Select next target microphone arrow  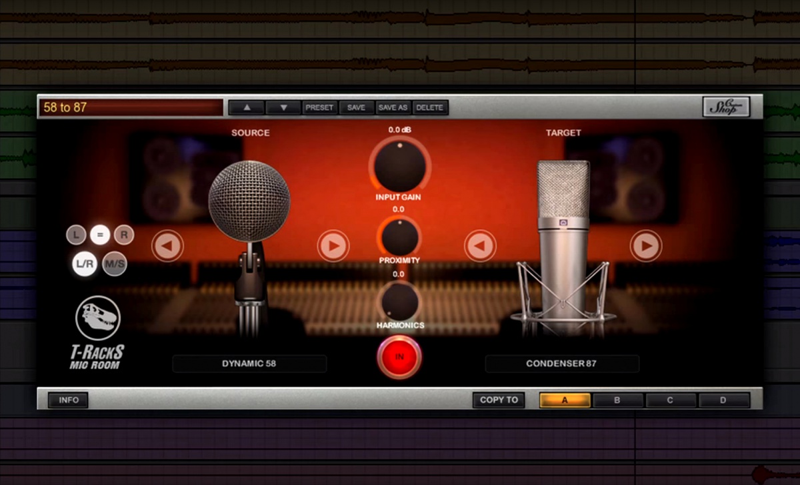(x=645, y=246)
